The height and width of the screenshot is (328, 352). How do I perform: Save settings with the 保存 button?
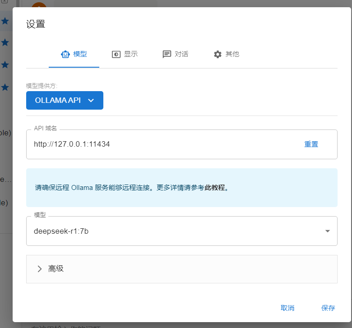[x=328, y=308]
